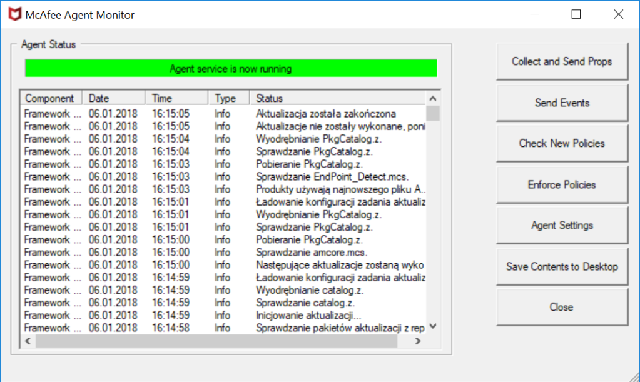Screen dimensions: 640x382
Task: Click the horizontal scrollbar right arrow
Action: [x=419, y=341]
